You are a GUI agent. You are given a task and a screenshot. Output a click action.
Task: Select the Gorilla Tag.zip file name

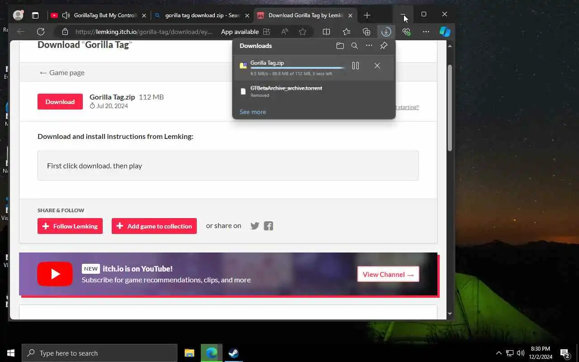tap(267, 63)
